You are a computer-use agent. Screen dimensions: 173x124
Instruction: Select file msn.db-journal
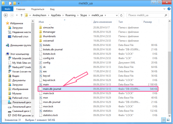pyautogui.click(x=52, y=102)
